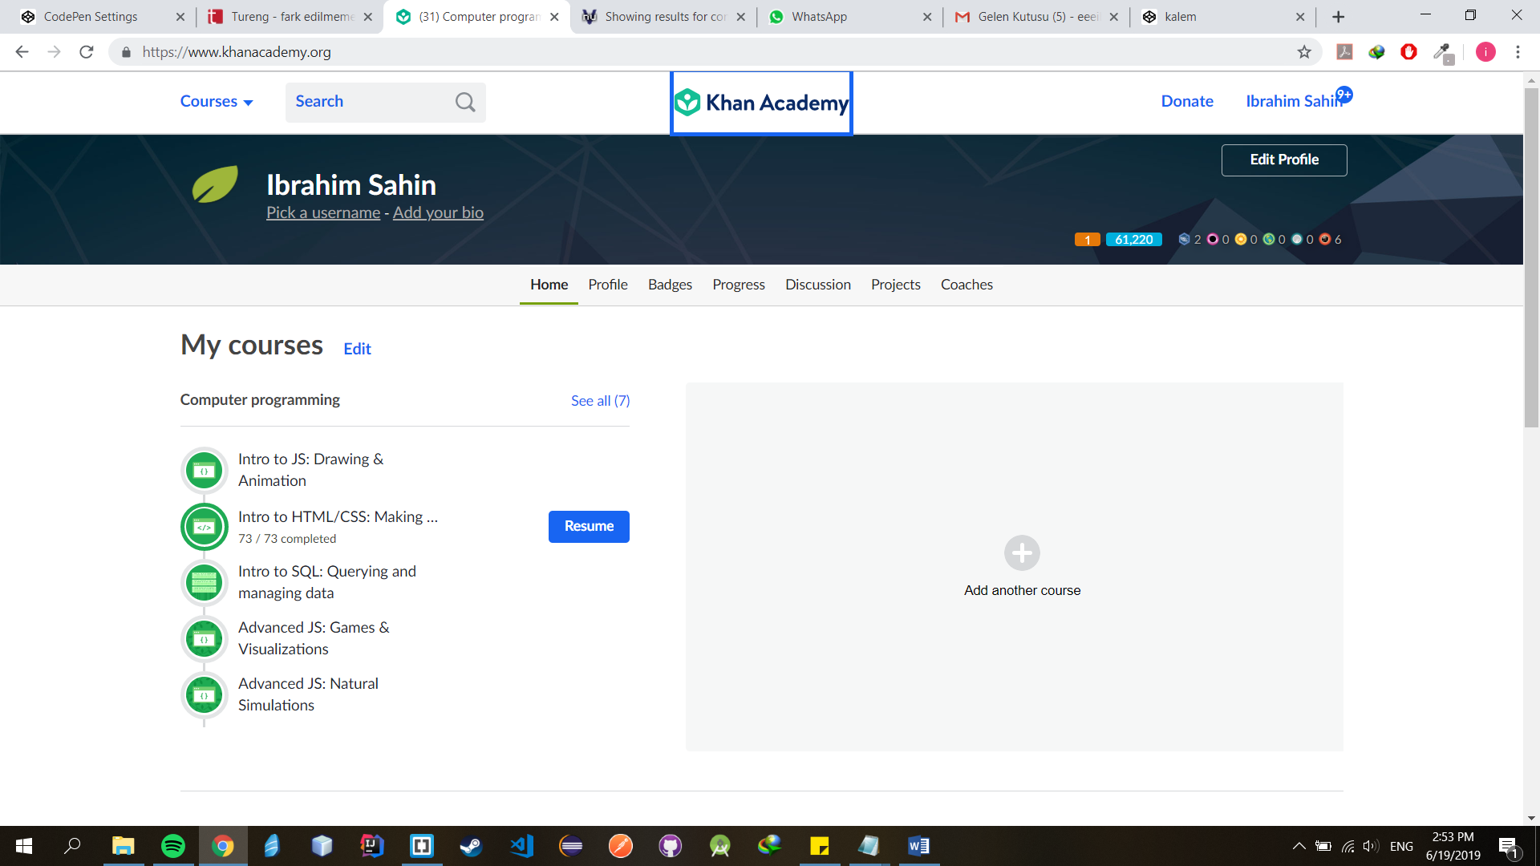Open the Windows Start menu

(24, 846)
